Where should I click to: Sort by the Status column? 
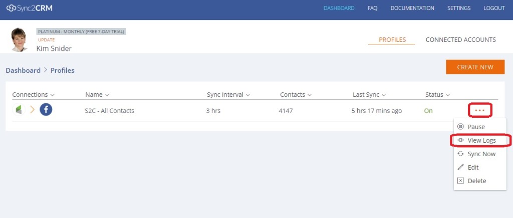coord(437,94)
